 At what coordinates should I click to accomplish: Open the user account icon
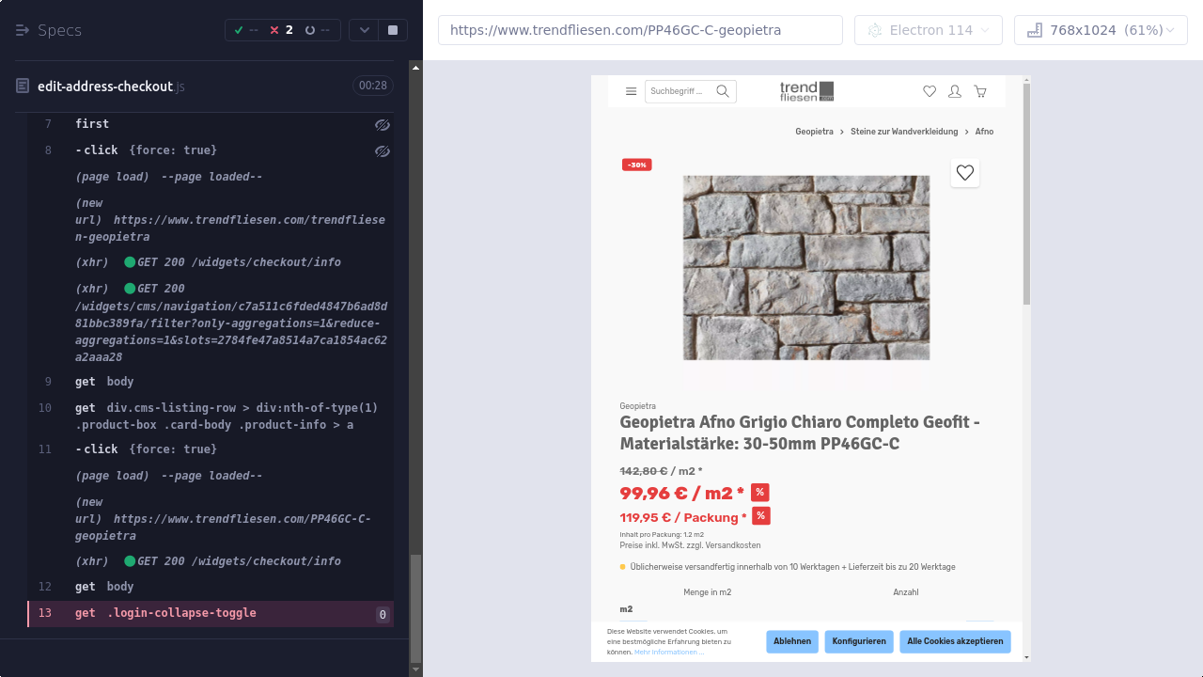pyautogui.click(x=955, y=91)
